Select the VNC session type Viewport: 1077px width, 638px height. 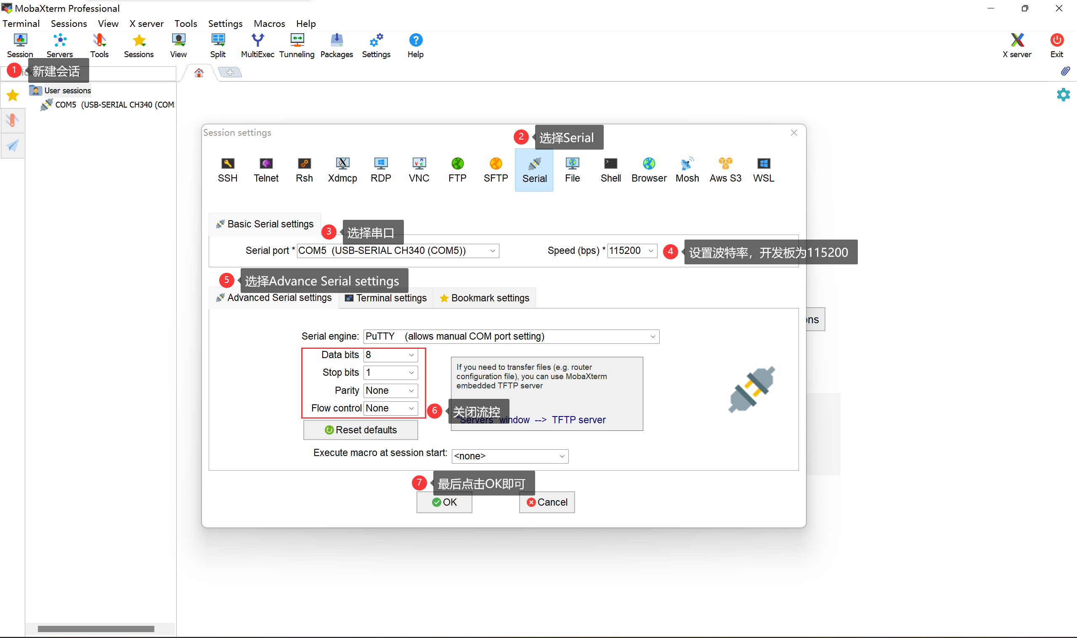click(x=419, y=169)
